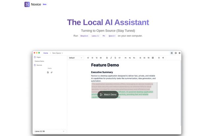The height and width of the screenshot is (136, 214).
Task: Click the Beta badge beside Novice
Action: coord(45,4)
